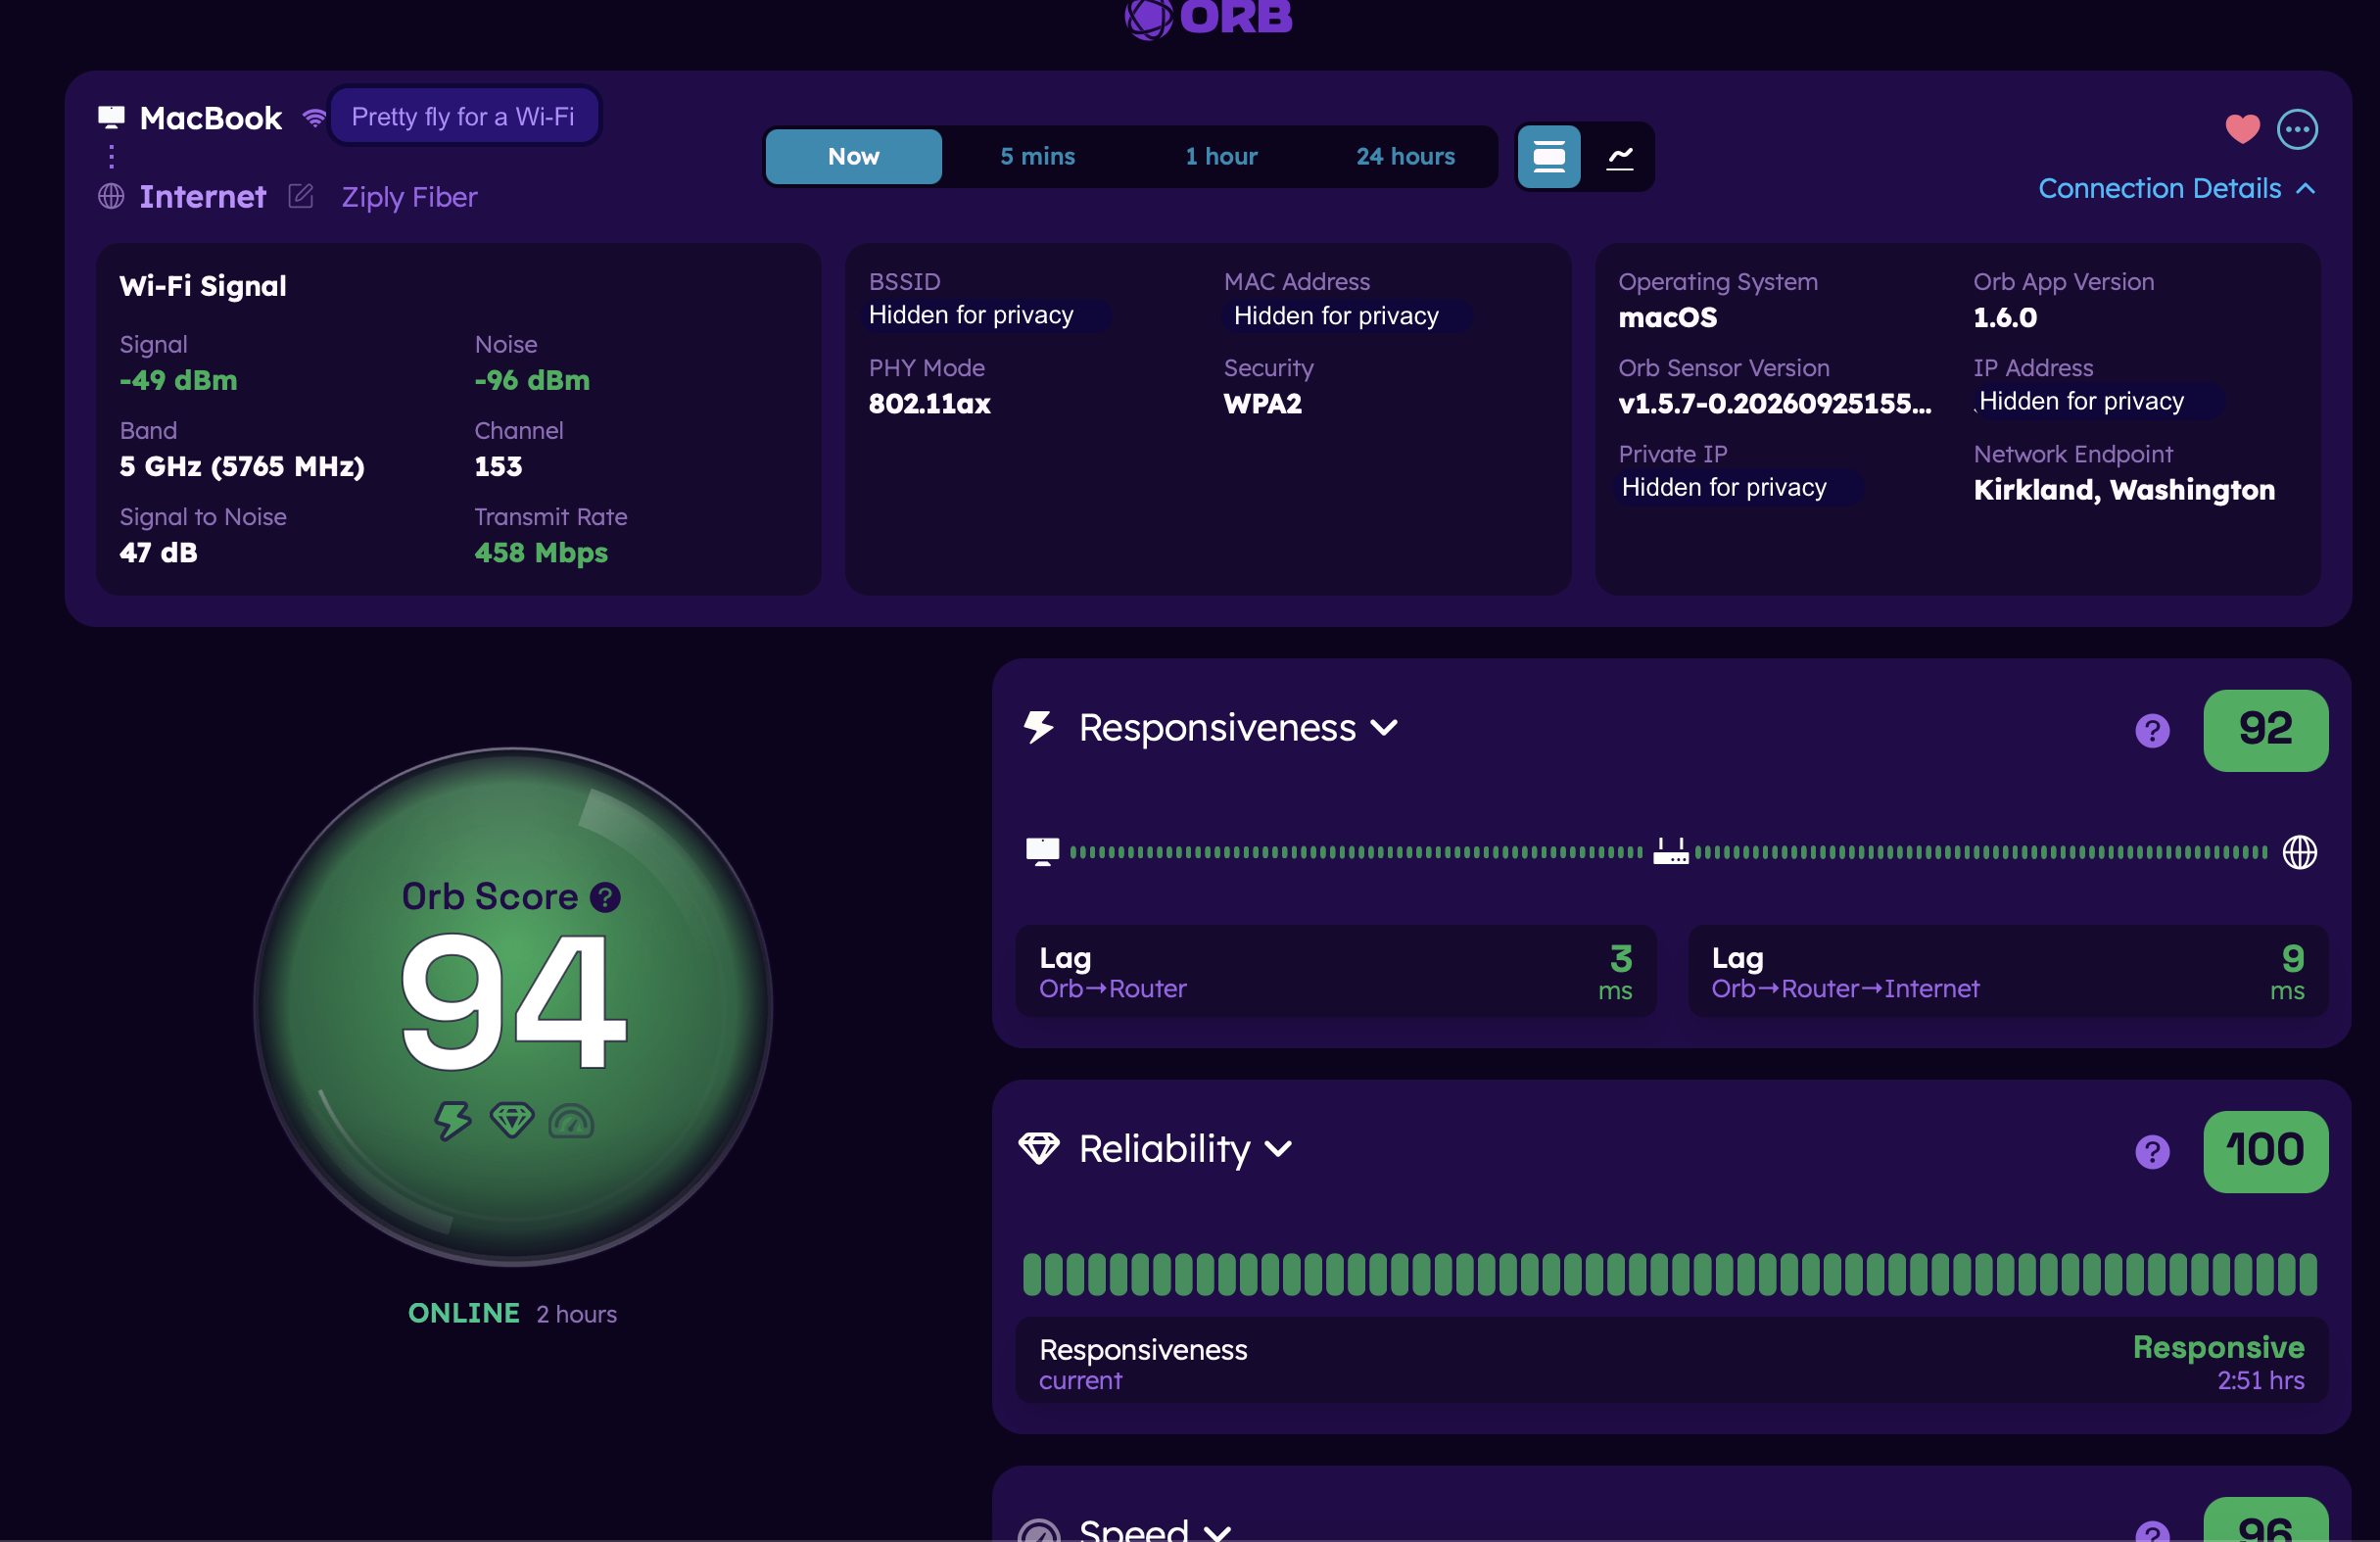Click the Responsive 2:51 hrs status text

click(2218, 1362)
